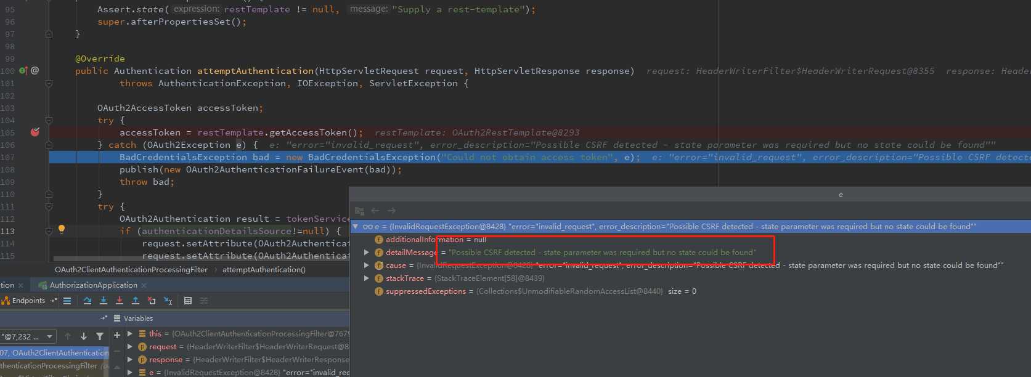Click the previous frame up arrow

[x=68, y=336]
